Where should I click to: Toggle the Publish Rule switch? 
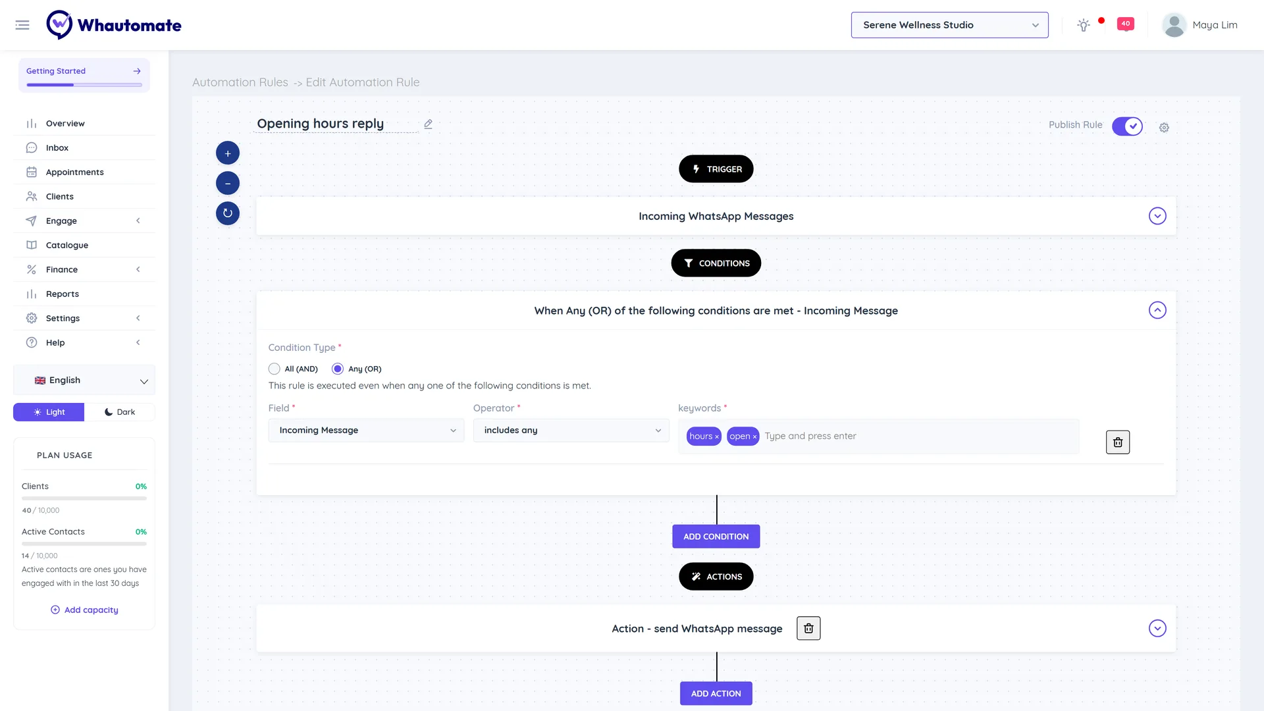1127,126
